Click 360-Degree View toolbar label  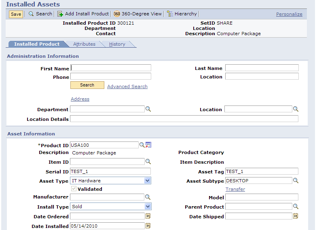[142, 14]
